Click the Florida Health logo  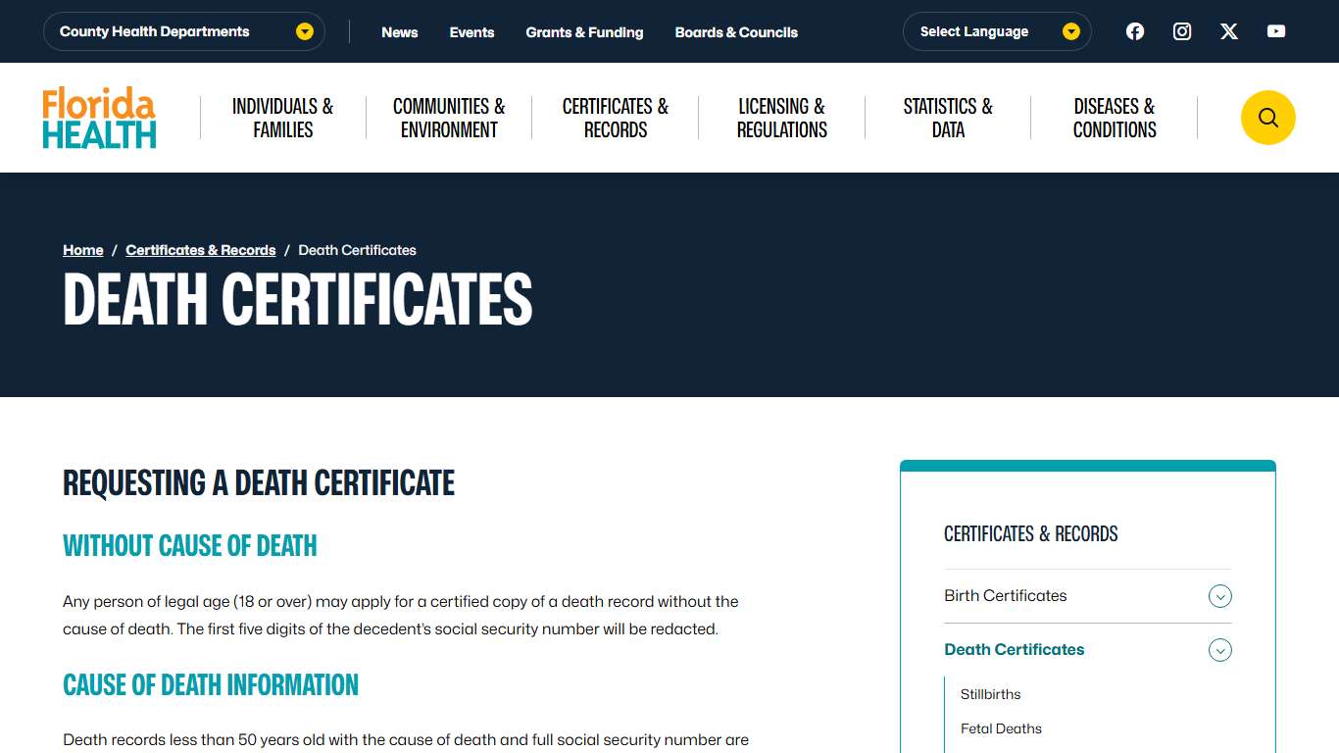coord(98,117)
